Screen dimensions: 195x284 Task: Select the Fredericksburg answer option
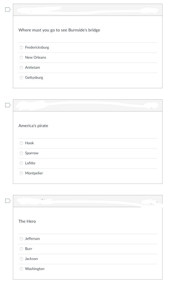point(21,48)
